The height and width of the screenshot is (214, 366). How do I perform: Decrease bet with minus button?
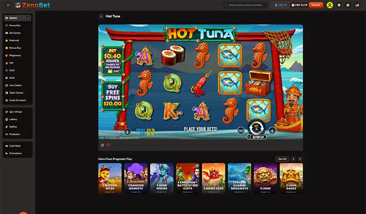click(x=241, y=131)
